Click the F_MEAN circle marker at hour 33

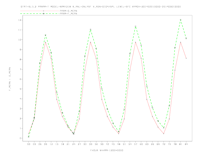[90, 30]
